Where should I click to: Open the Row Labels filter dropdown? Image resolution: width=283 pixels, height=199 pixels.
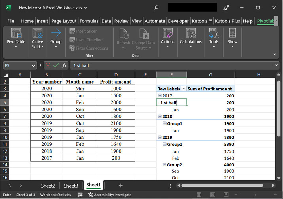(184, 89)
